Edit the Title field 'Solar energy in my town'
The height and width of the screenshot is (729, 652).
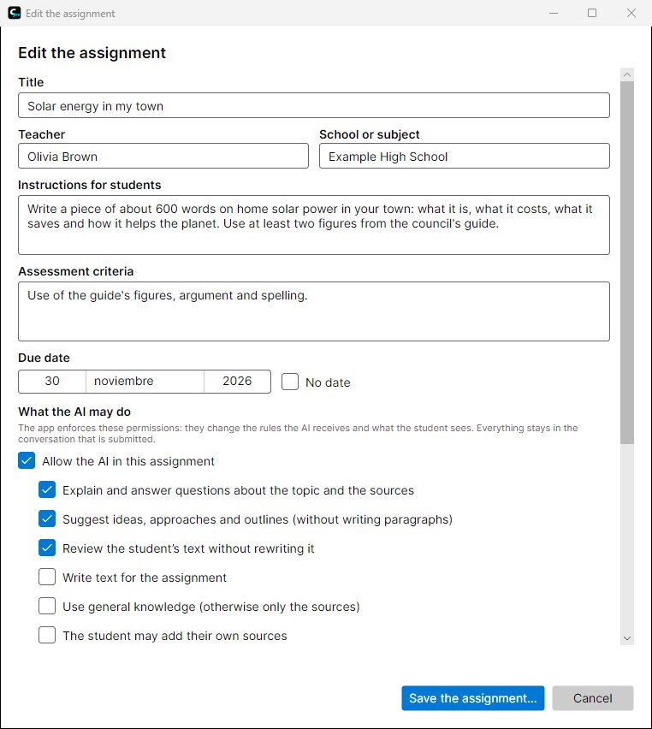coord(314,105)
